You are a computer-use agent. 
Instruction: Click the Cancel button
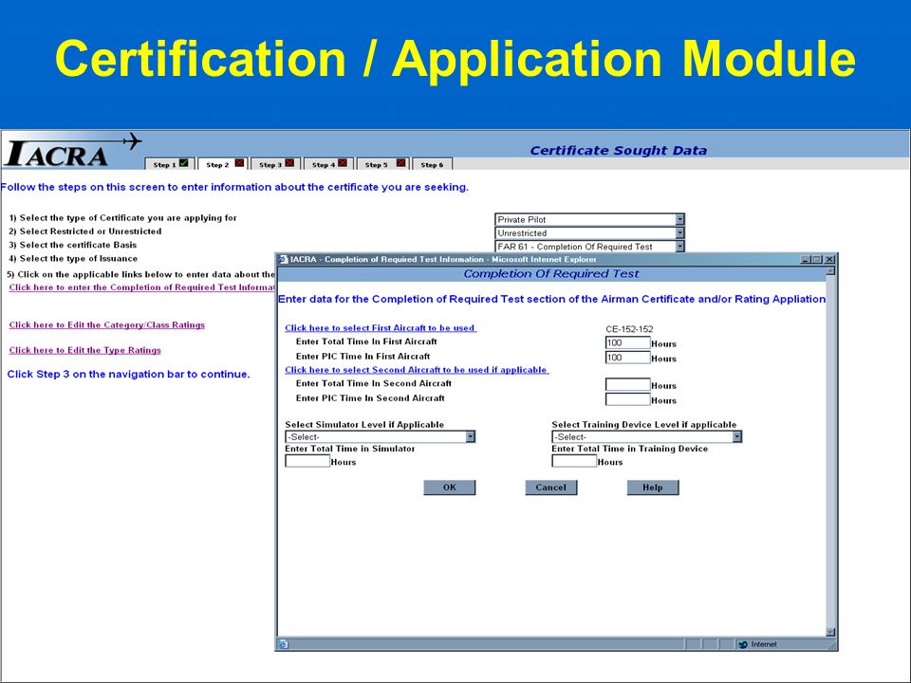pyautogui.click(x=550, y=488)
